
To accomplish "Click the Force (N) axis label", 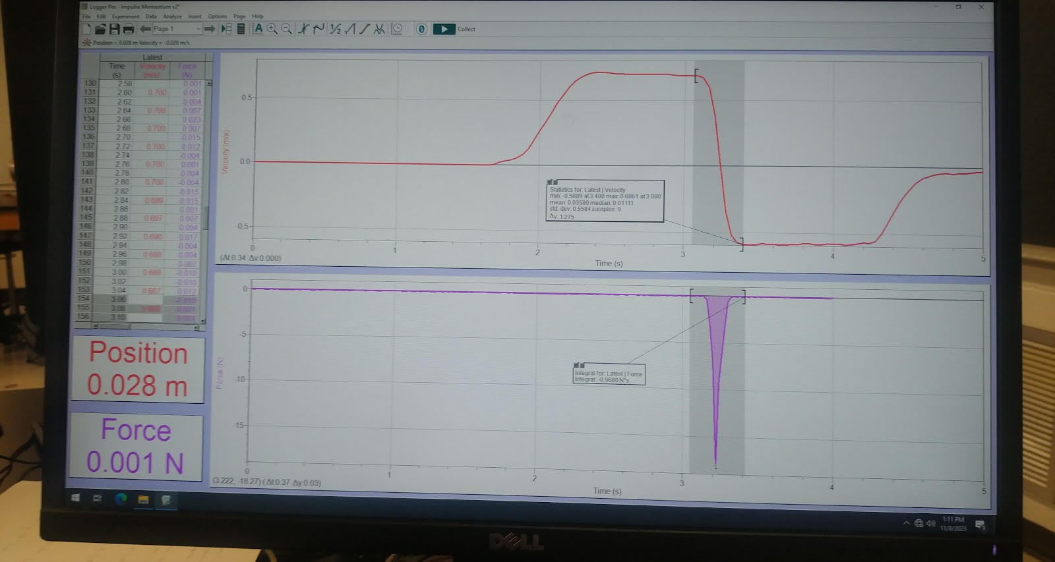I will pyautogui.click(x=220, y=373).
